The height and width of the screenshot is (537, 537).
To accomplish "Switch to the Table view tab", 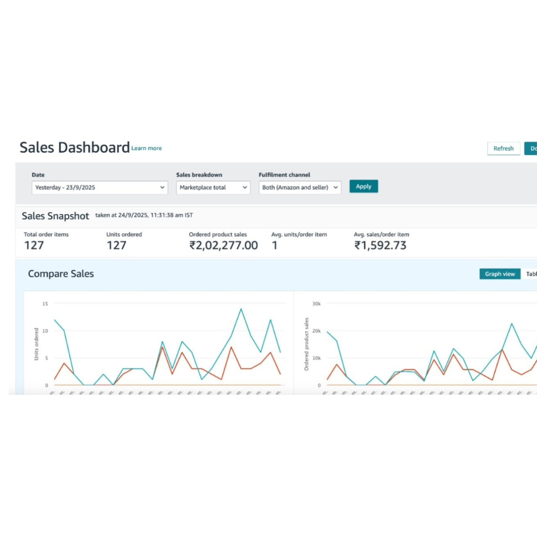I will coord(531,274).
